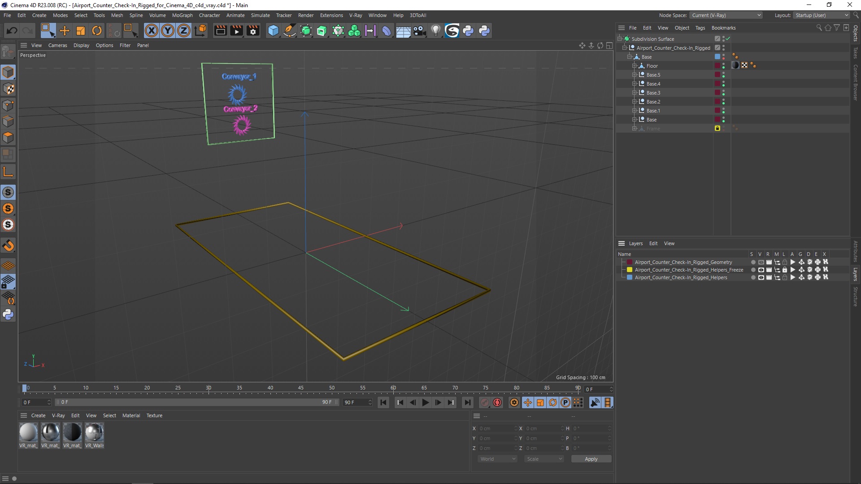
Task: Open viewport Cameras menu
Action: tap(57, 45)
